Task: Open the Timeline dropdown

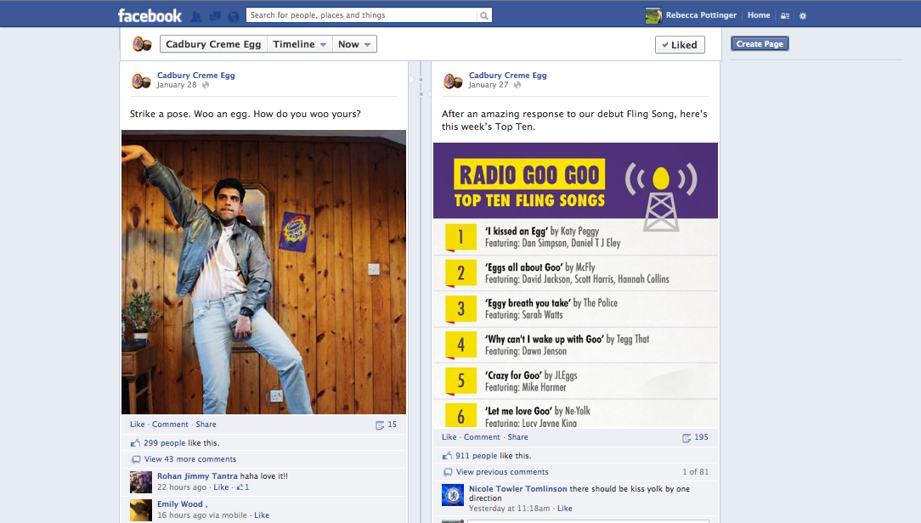Action: point(300,44)
